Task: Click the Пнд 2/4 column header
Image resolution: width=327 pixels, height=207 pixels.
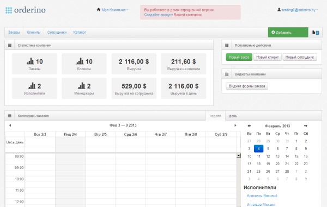Action: point(70,134)
